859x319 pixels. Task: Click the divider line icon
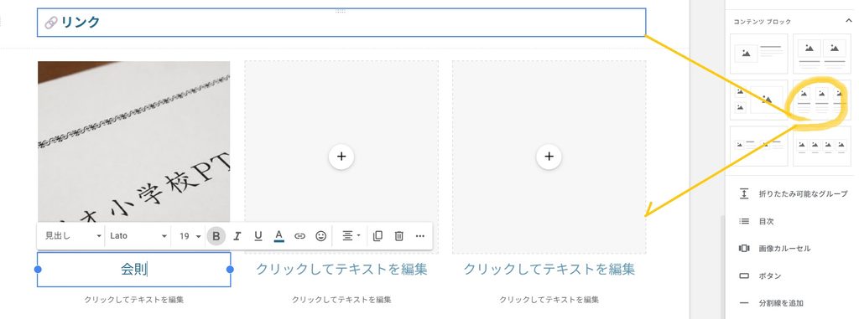[x=744, y=302]
